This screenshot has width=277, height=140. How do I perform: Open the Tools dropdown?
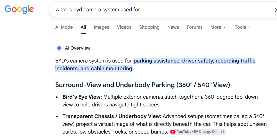point(242,27)
